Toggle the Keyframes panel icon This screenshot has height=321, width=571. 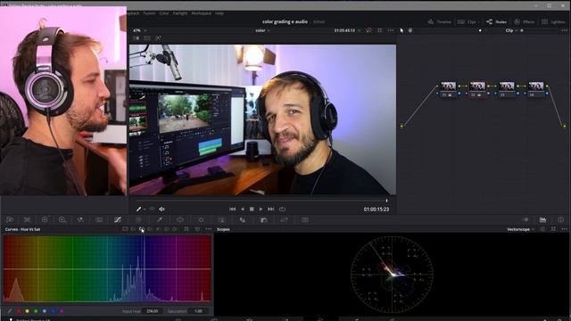[525, 219]
